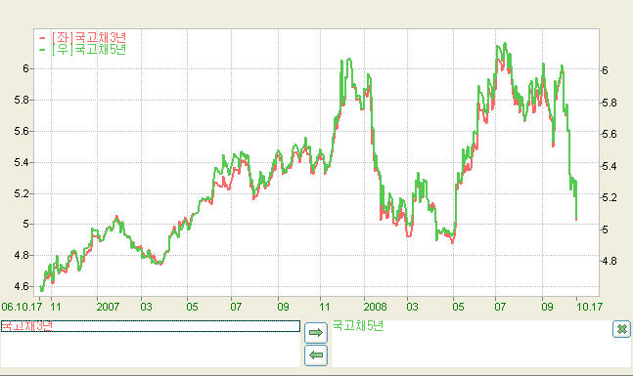The height and width of the screenshot is (376, 633).
Task: Select 국고채3년 in the left list
Action: tap(150, 326)
